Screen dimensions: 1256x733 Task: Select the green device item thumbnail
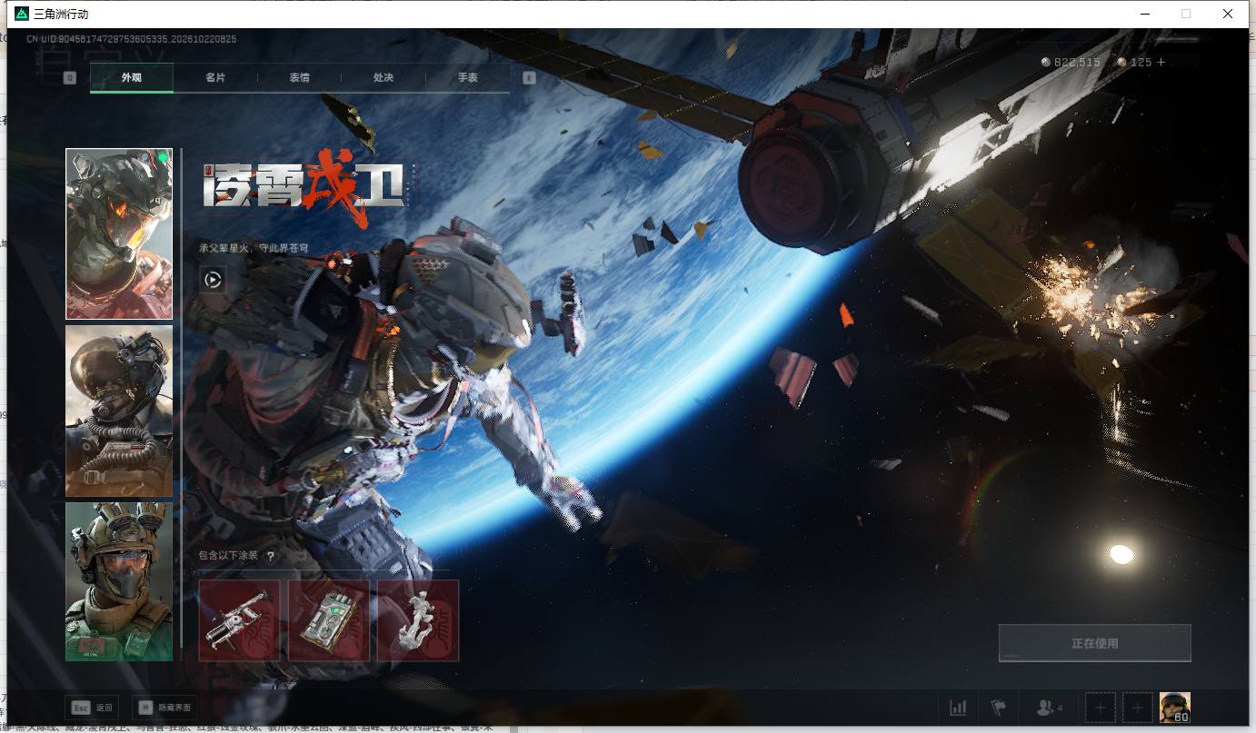click(x=329, y=620)
